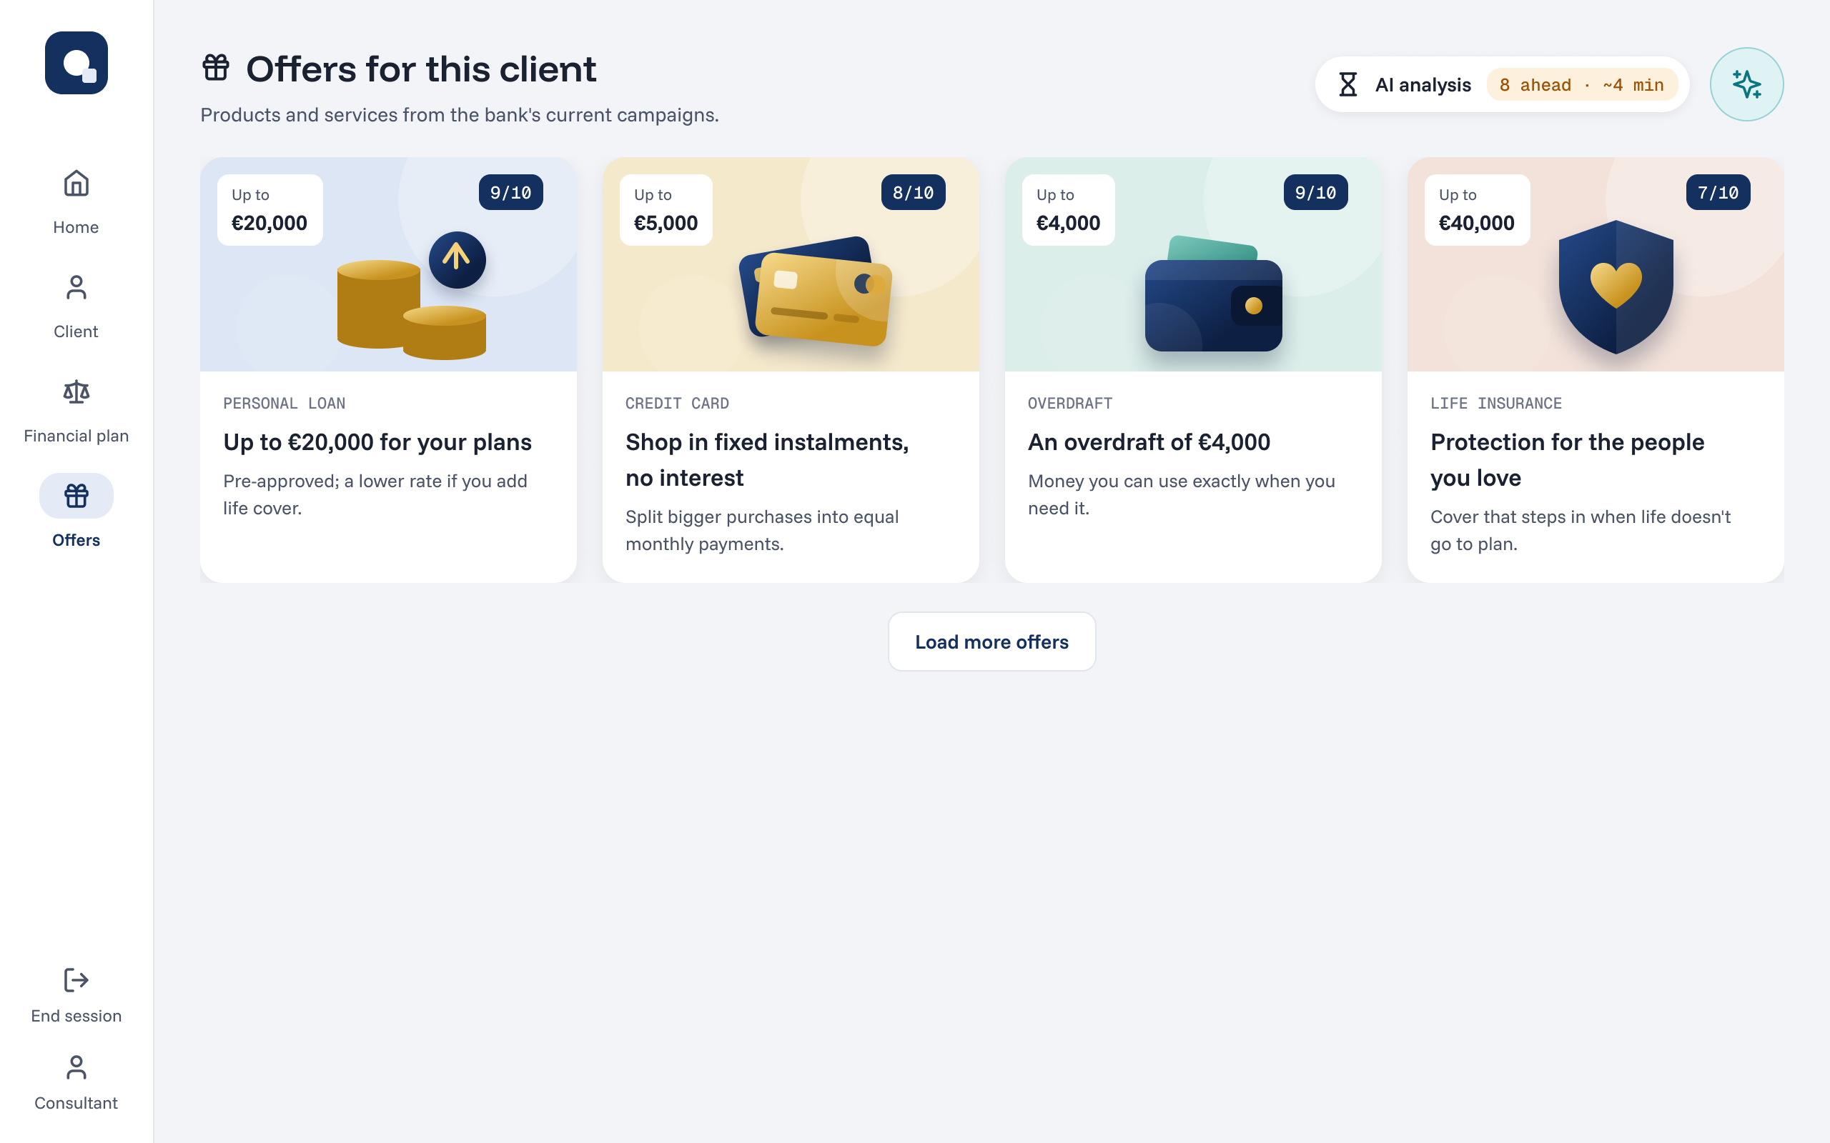Open Financial plan scales icon
Image resolution: width=1830 pixels, height=1143 pixels.
click(x=76, y=391)
